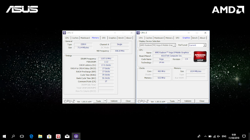Viewport: 250px width, 140px height.
Task: Click Technology 14 nm value
Action: pyautogui.click(x=161, y=62)
